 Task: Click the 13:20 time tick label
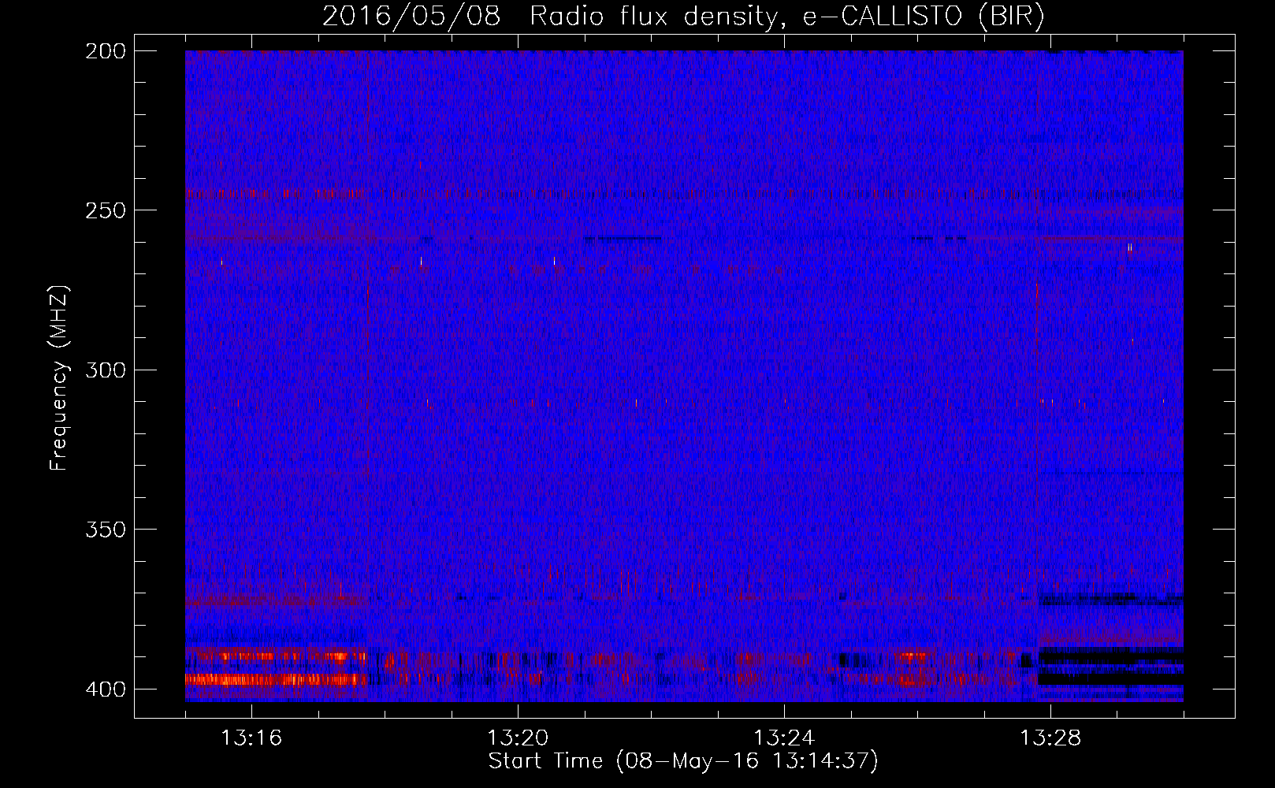coord(518,738)
